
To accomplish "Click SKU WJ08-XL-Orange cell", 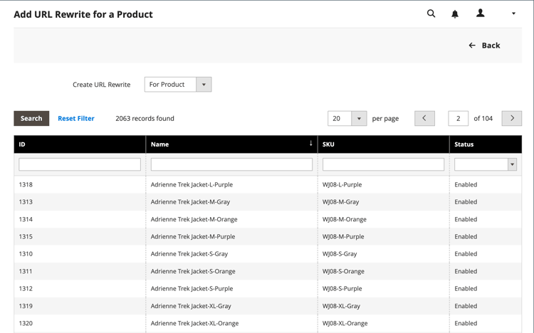I will click(x=384, y=324).
